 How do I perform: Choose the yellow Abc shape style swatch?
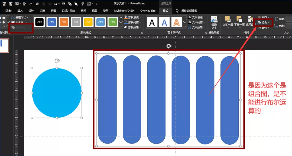coord(88,22)
